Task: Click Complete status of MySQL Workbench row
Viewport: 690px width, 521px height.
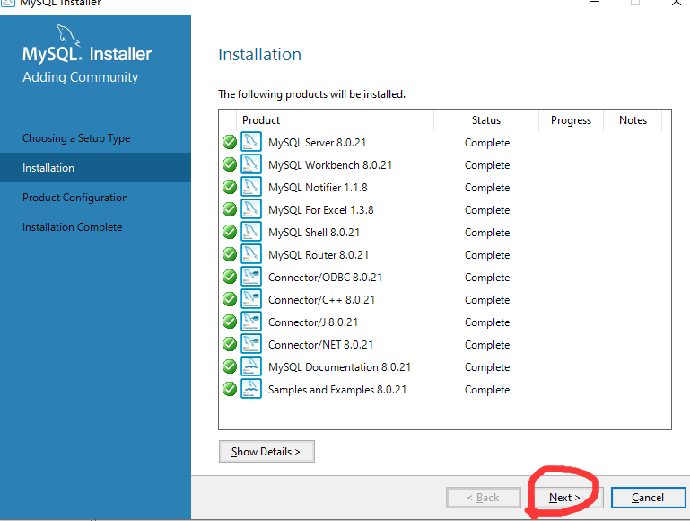Action: tap(487, 165)
